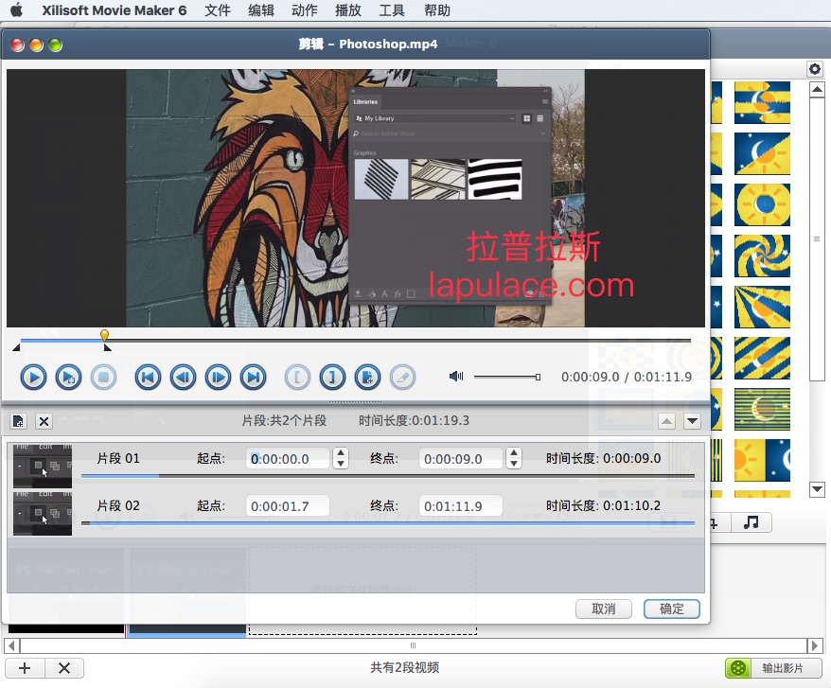Open the 编辑 menu
The width and height of the screenshot is (831, 688).
[x=261, y=10]
